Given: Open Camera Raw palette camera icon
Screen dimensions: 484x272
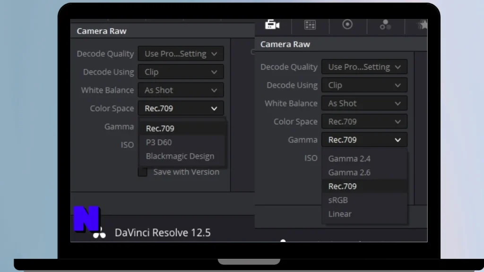Looking at the screenshot, I should (272, 25).
